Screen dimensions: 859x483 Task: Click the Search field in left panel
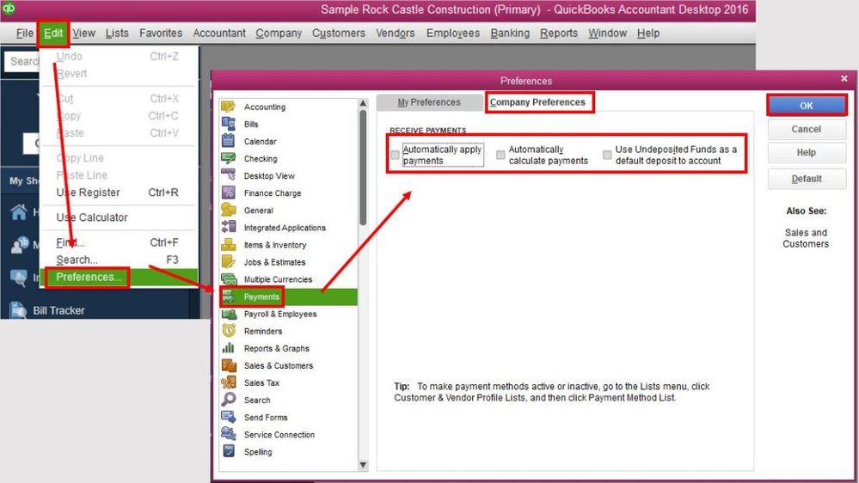22,61
